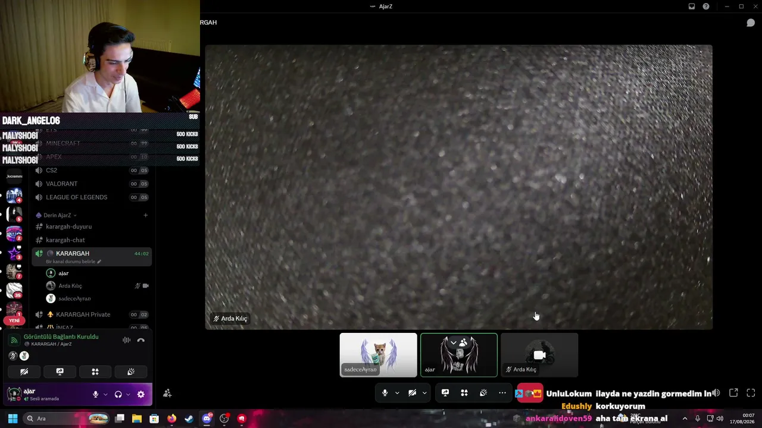The image size is (762, 428).
Task: Open File Explorer from taskbar
Action: click(137, 418)
